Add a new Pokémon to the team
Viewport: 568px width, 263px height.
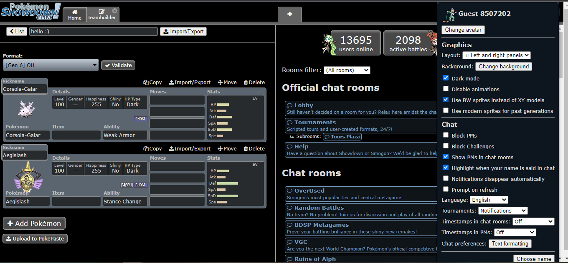34,223
